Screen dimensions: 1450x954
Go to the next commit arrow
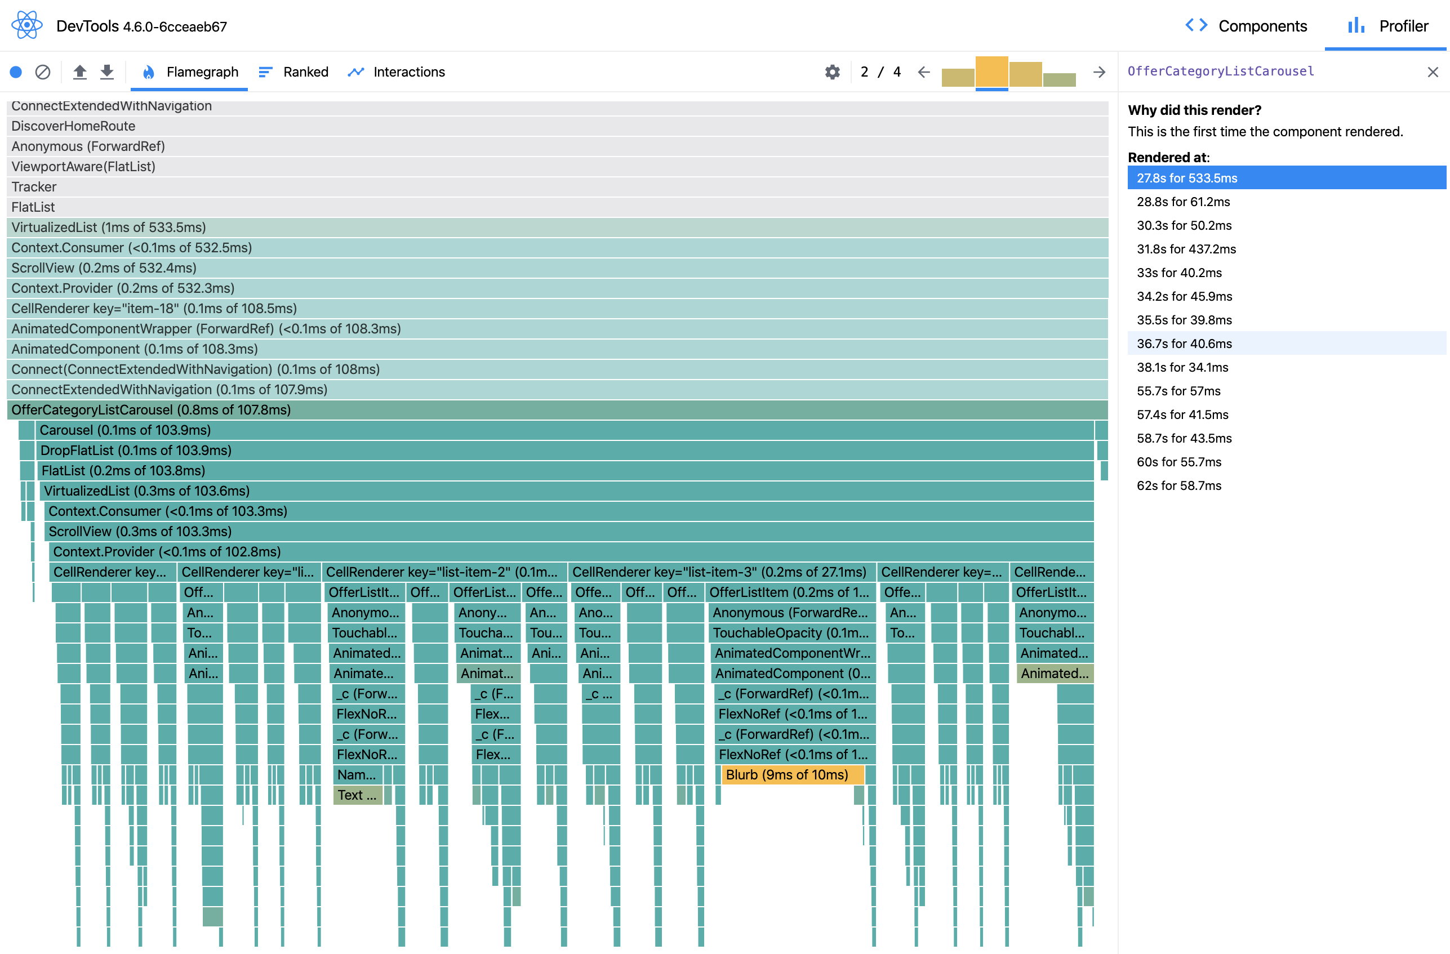coord(1099,72)
